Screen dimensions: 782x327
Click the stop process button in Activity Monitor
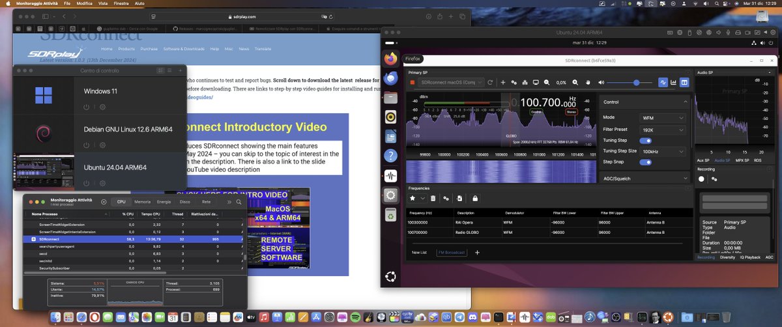104,202
